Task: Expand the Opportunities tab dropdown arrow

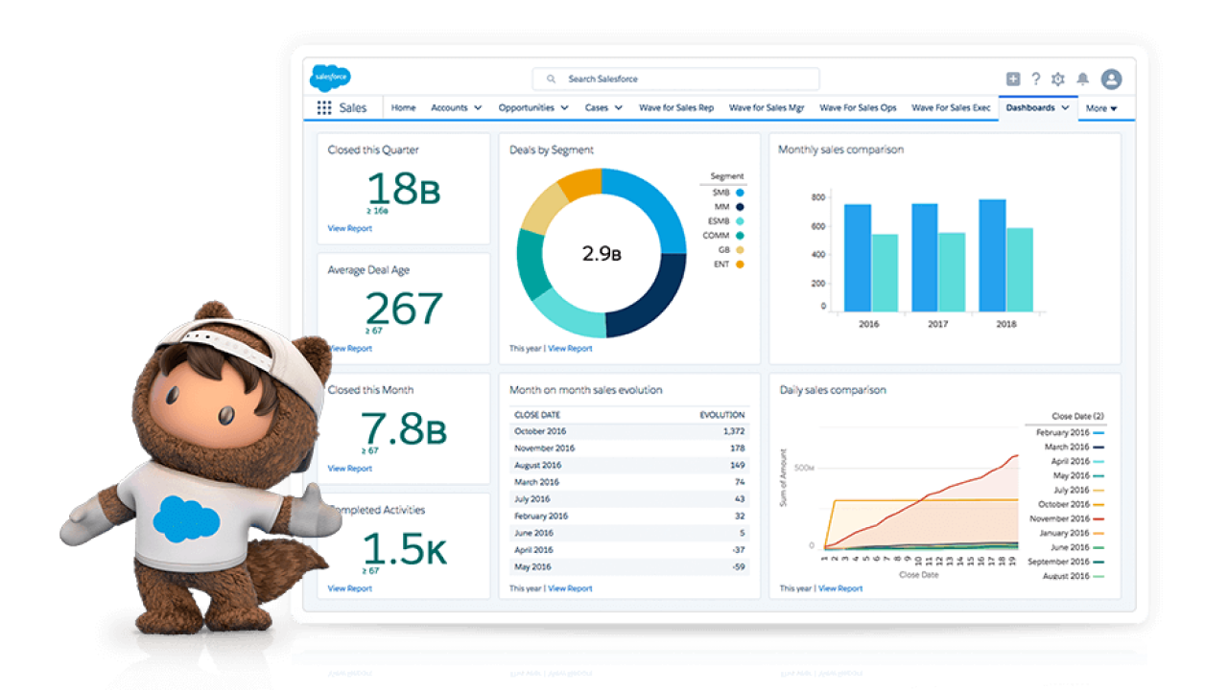Action: (564, 108)
